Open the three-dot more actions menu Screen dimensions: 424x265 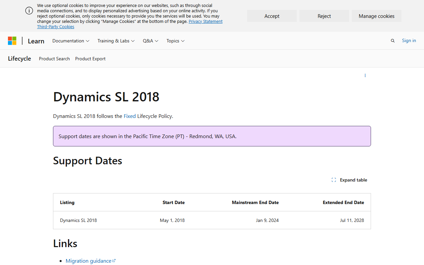(x=365, y=76)
